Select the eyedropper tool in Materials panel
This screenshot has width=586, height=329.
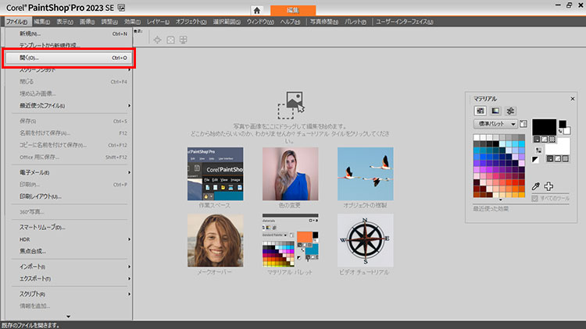(536, 186)
